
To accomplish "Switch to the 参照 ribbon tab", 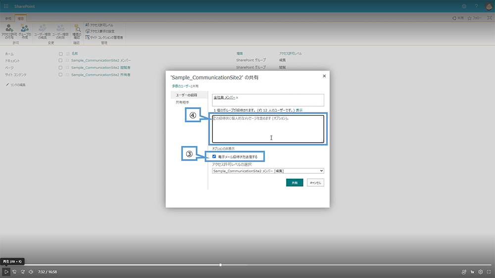I will tap(8, 19).
